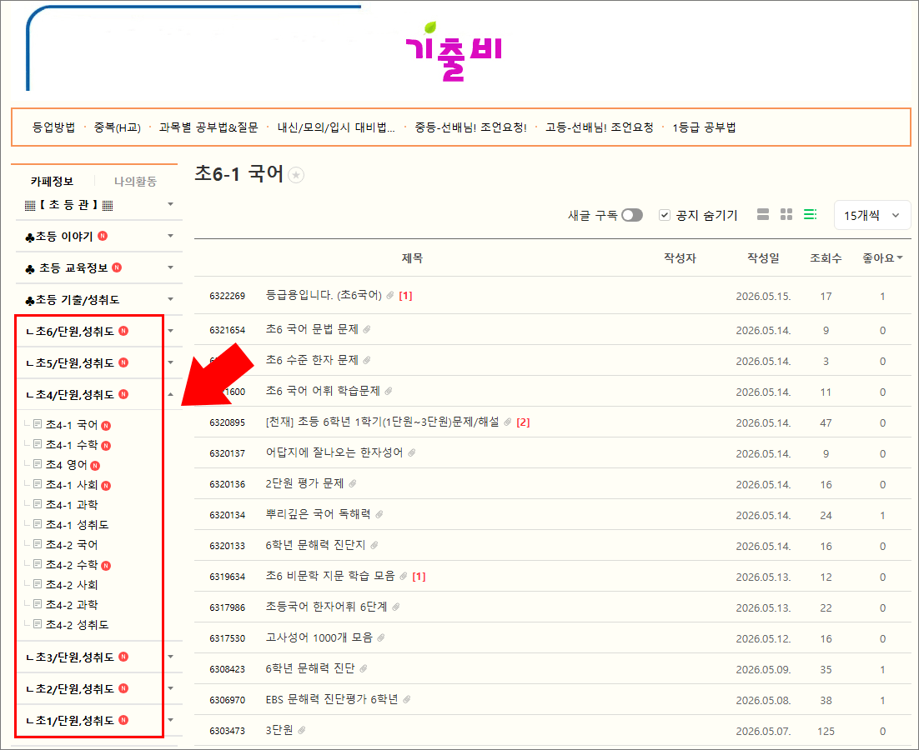Open 고등-선배님! 조언요청 menu item
Image resolution: width=919 pixels, height=750 pixels.
[x=599, y=127]
